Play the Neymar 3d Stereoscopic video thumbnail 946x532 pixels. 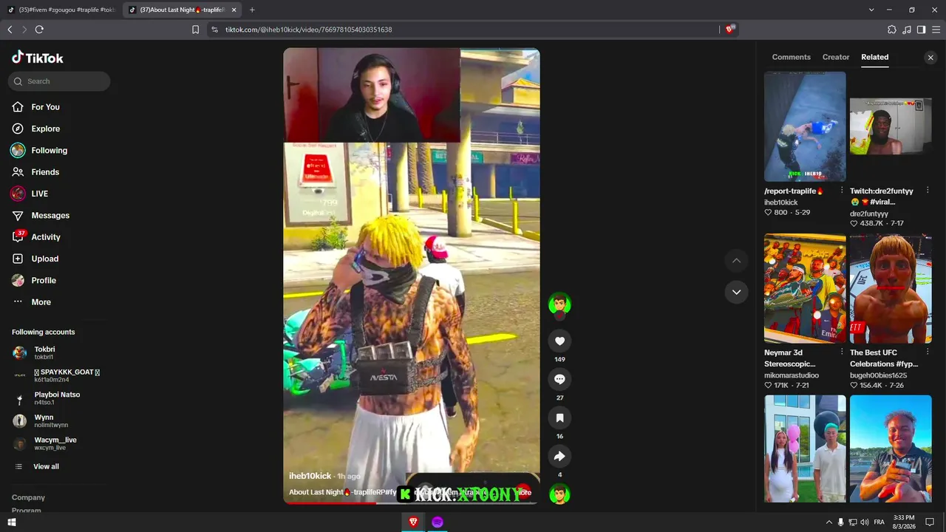(x=805, y=288)
